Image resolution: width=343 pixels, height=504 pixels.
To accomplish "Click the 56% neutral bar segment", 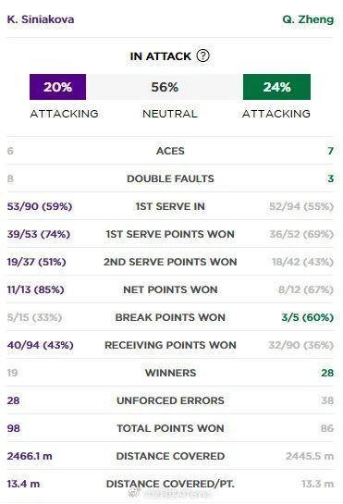I will pyautogui.click(x=165, y=87).
